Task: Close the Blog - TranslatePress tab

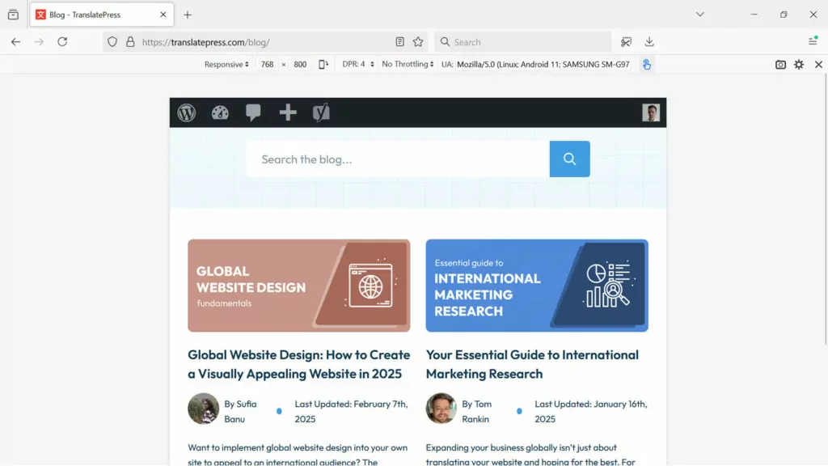Action: (x=163, y=15)
